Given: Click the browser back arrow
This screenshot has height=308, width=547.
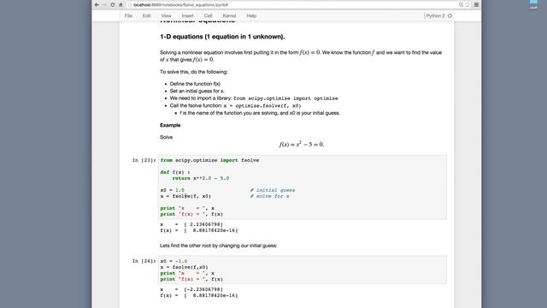Looking at the screenshot, I should click(97, 5).
